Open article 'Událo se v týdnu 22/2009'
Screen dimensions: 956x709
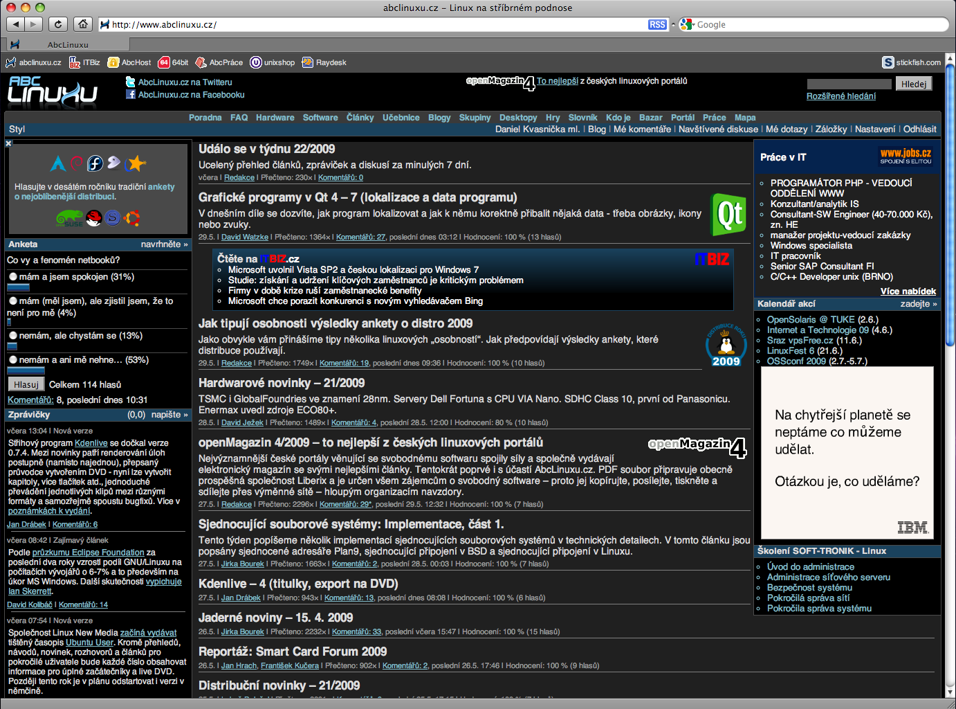(267, 149)
